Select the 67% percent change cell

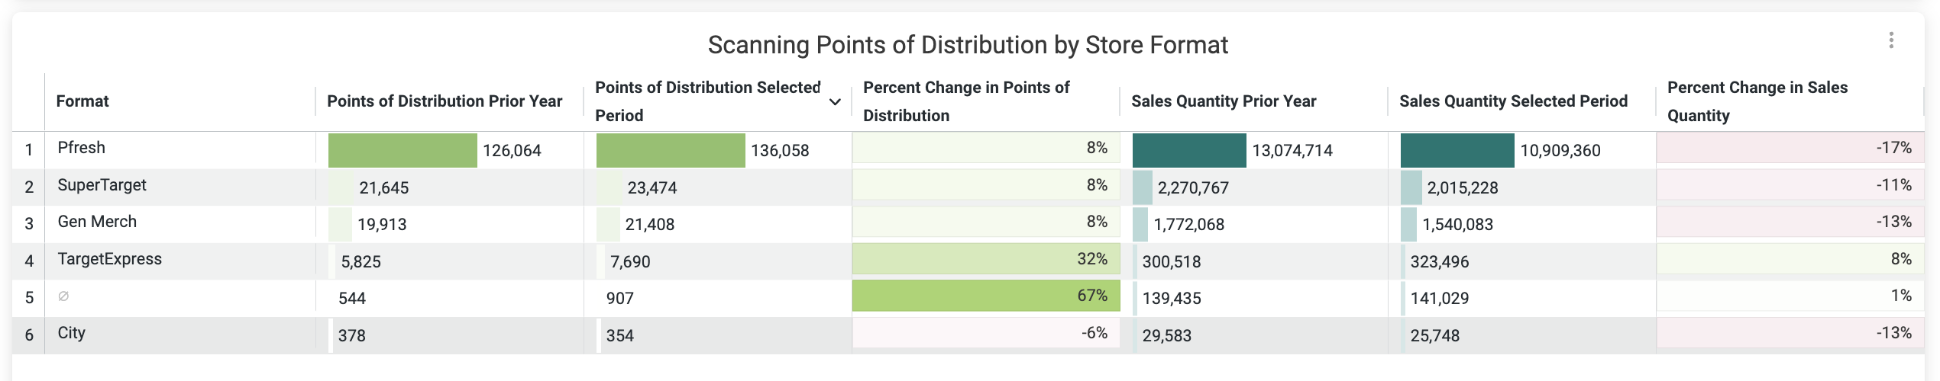[986, 296]
